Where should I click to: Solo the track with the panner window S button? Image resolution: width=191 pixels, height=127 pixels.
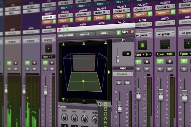(119, 83)
